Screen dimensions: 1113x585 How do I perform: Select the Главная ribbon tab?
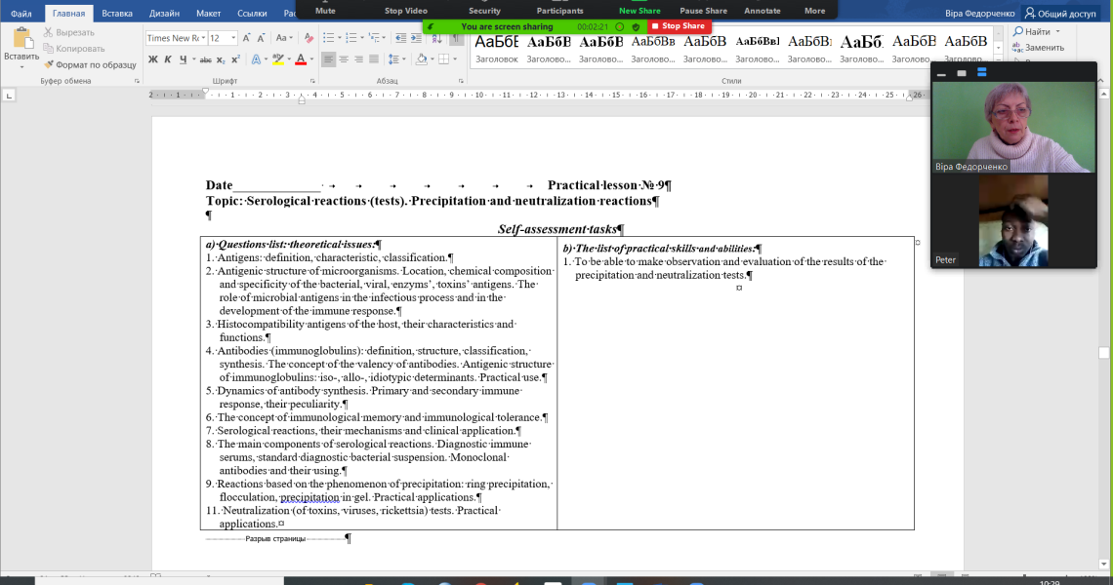69,14
